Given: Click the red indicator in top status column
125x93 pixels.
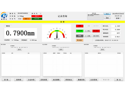Looking at the screenshot, I should point(79,26).
